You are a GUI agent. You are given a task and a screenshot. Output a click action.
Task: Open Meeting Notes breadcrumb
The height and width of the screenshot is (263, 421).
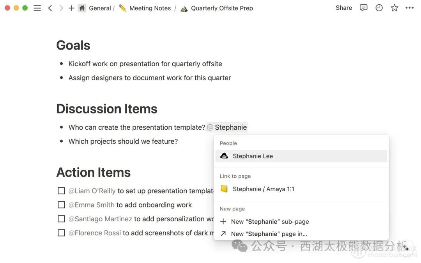150,8
